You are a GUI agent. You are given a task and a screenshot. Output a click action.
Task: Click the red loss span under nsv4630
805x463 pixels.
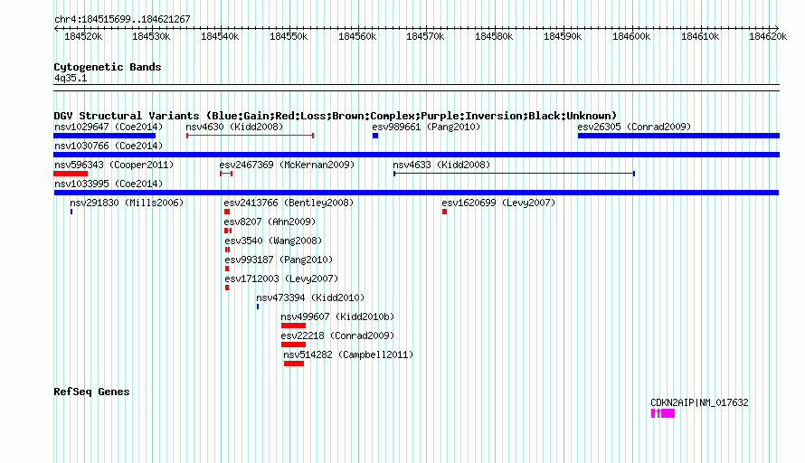pos(250,136)
